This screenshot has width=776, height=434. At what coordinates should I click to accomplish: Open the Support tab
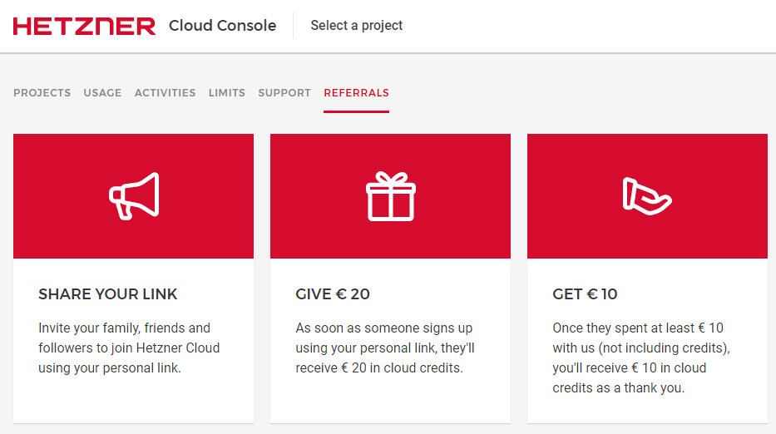[284, 93]
